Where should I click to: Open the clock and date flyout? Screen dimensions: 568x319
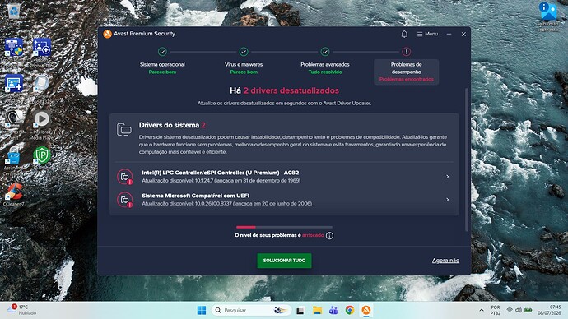pyautogui.click(x=549, y=310)
